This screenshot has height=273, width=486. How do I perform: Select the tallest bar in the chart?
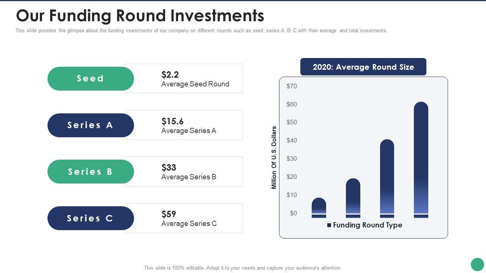click(421, 158)
